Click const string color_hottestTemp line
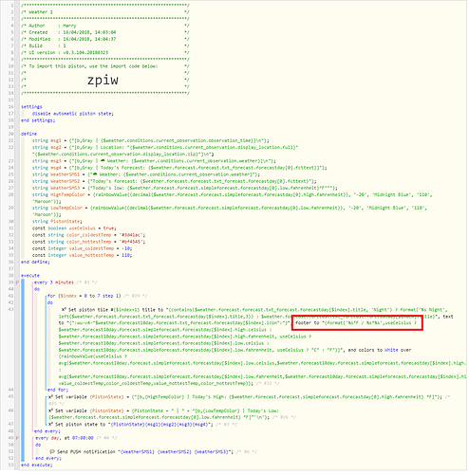Screen dimensions: 469x474 click(x=88, y=242)
